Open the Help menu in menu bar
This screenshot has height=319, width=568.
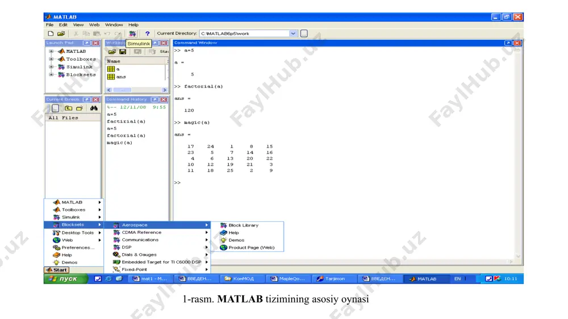pos(133,25)
